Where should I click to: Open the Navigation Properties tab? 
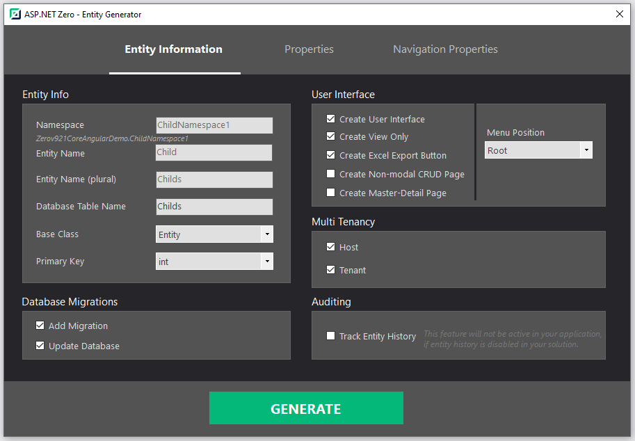pyautogui.click(x=444, y=49)
